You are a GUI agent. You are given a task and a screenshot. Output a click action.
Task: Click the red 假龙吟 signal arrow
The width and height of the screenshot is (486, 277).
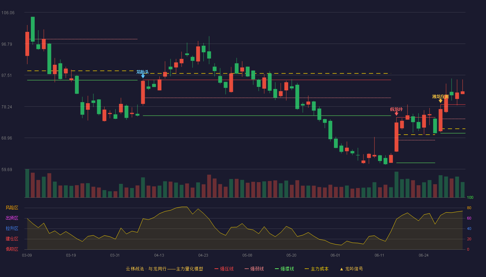tap(396, 114)
